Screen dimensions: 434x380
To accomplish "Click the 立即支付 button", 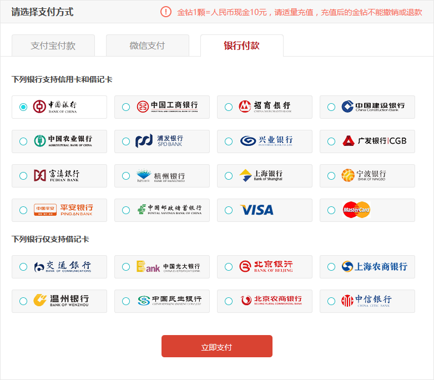I will (217, 346).
